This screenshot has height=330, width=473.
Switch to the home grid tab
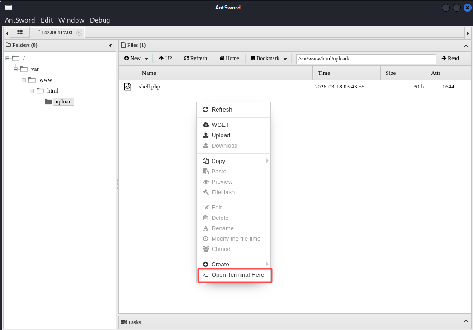[x=20, y=32]
